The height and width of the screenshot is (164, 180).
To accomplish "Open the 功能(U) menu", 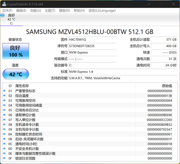I will click(36, 10).
